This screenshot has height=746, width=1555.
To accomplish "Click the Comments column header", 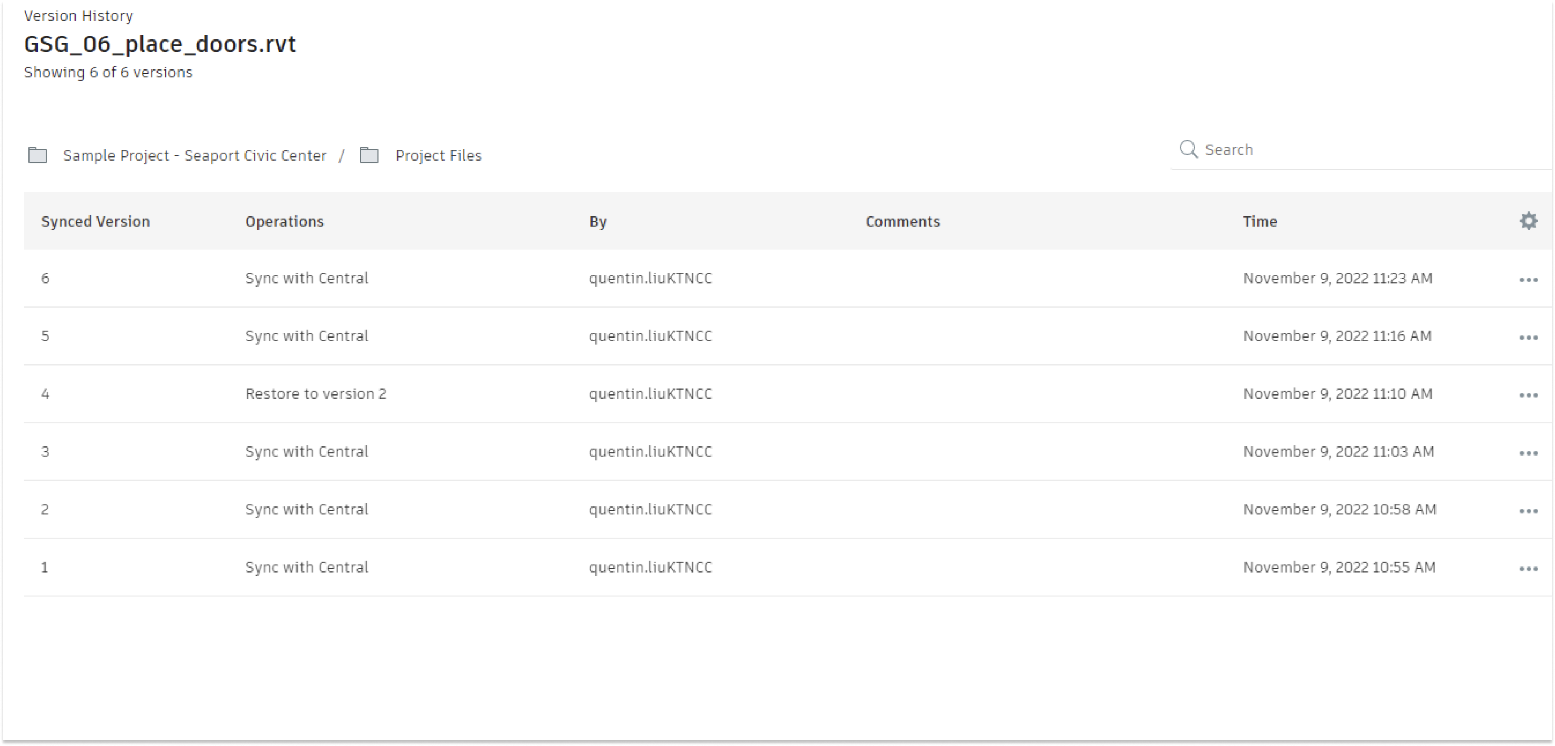I will tap(902, 221).
